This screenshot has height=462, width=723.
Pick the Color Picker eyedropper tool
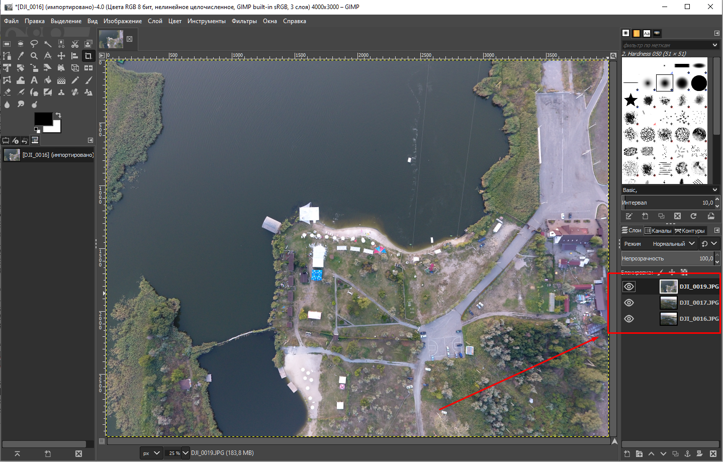[21, 56]
